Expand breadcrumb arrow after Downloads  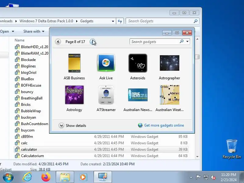(x=16, y=21)
